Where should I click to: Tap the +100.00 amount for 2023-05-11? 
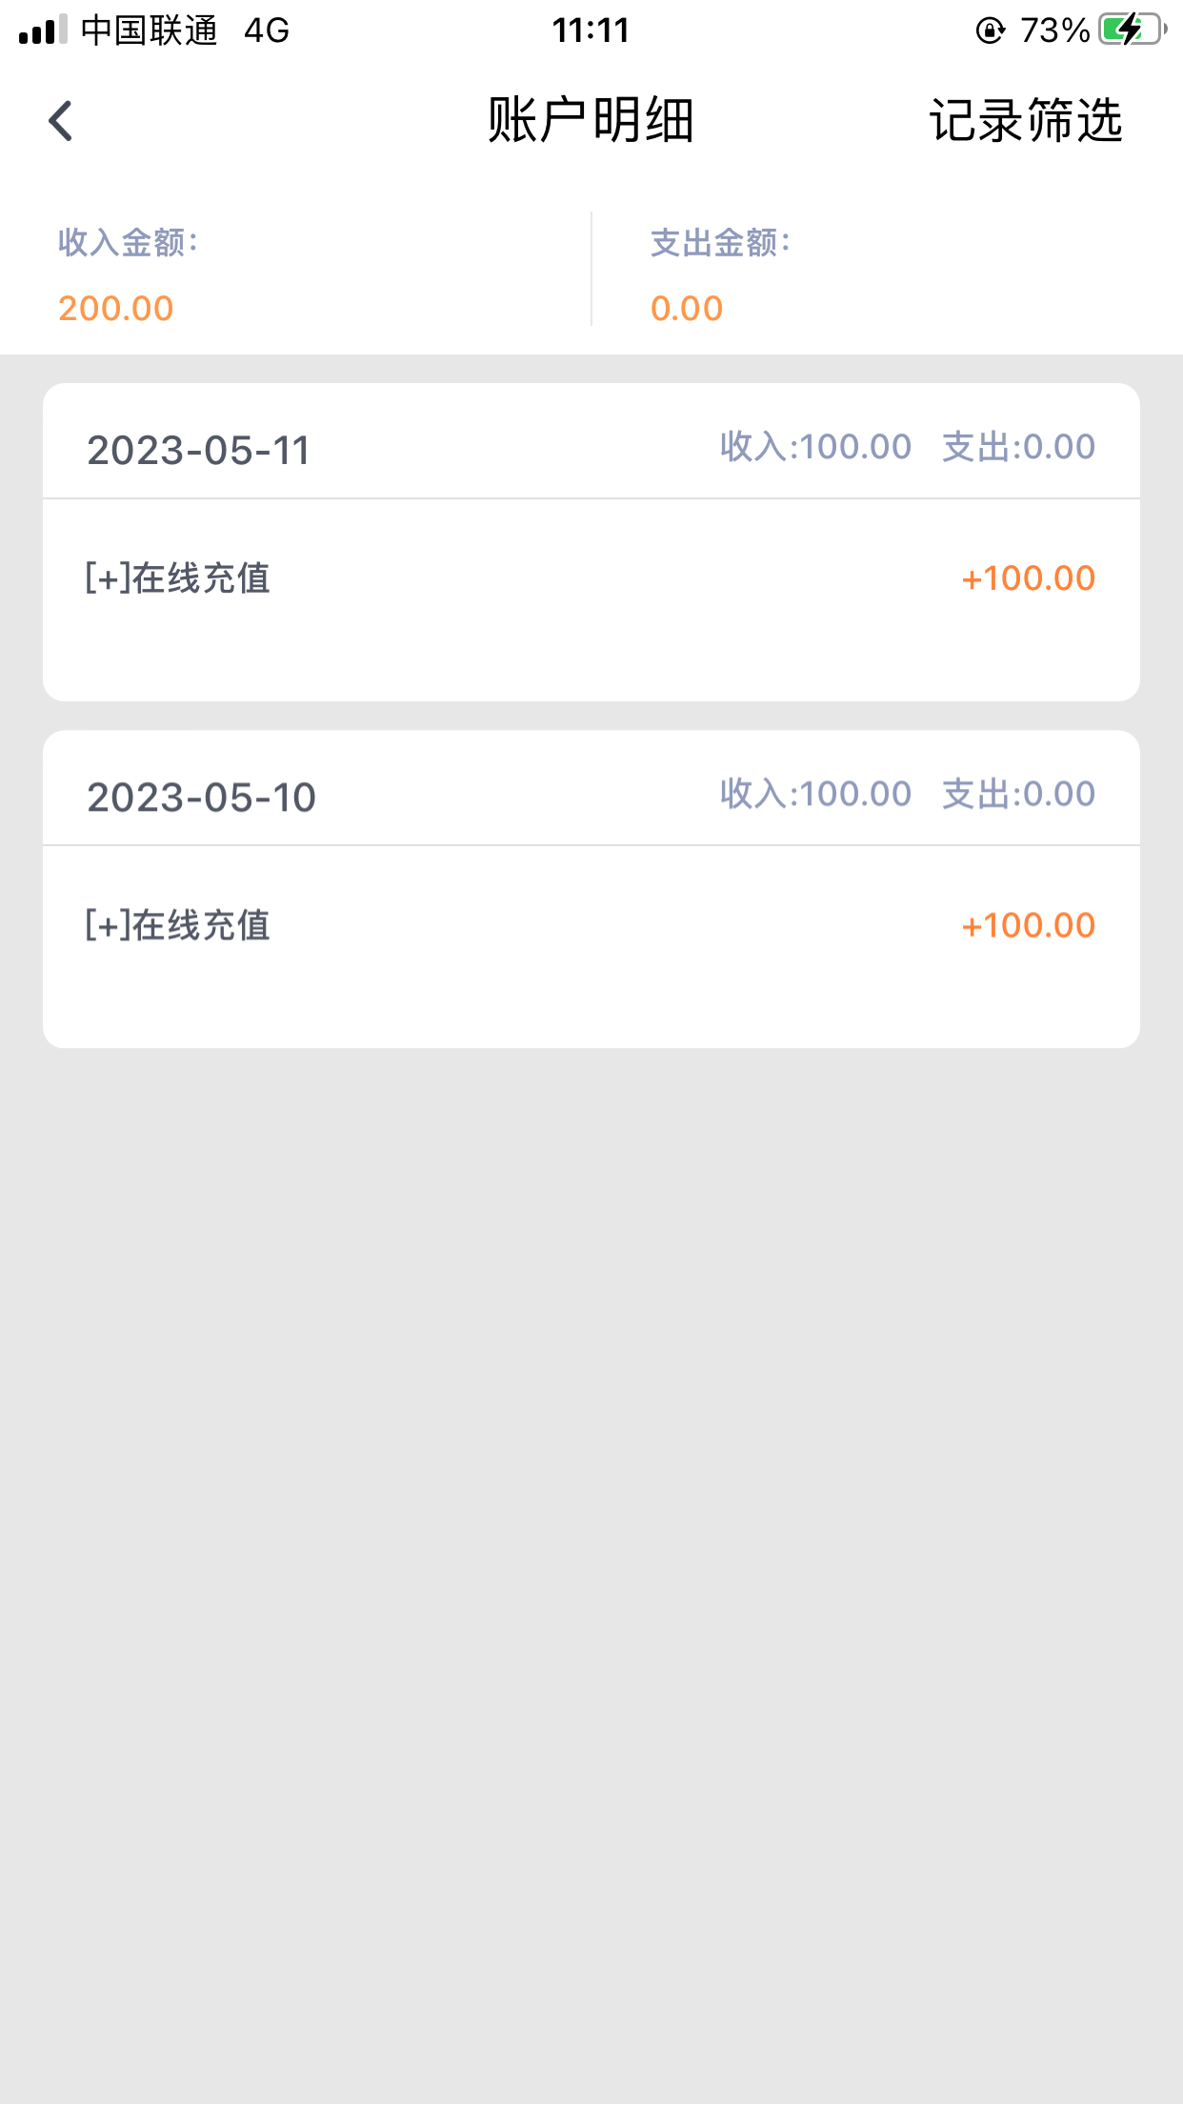[1029, 578]
